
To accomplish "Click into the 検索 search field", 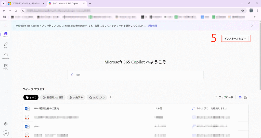I will coord(135,75).
